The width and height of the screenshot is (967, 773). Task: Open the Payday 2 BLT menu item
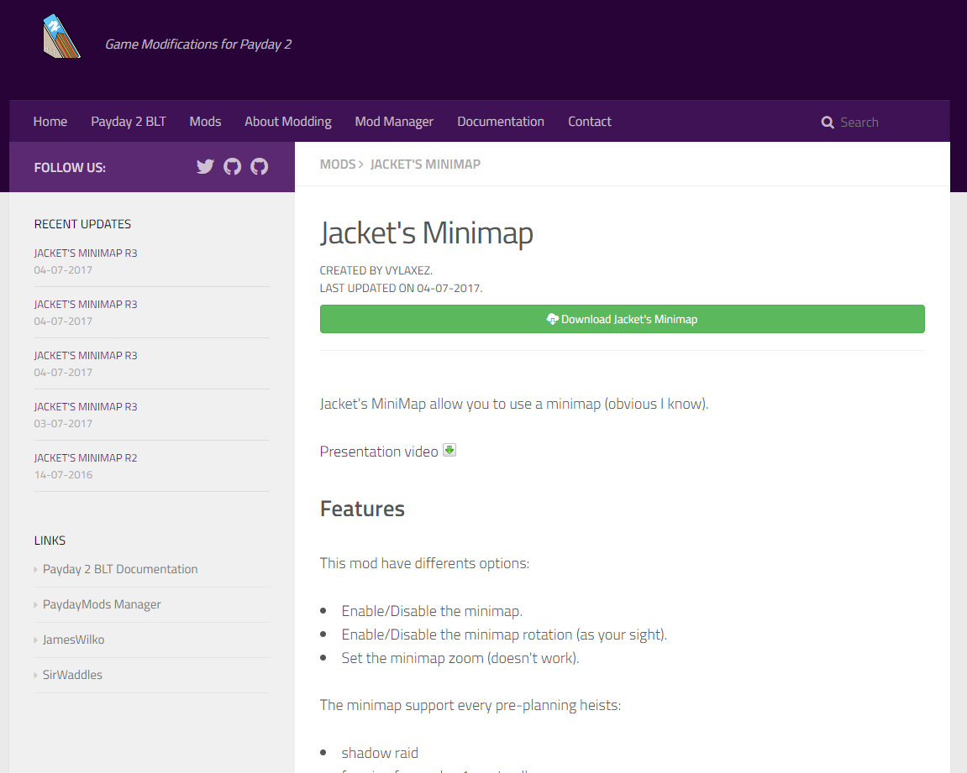(129, 122)
